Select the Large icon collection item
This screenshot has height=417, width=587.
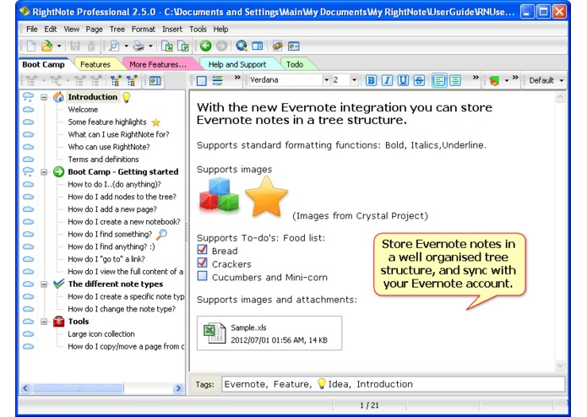101,334
